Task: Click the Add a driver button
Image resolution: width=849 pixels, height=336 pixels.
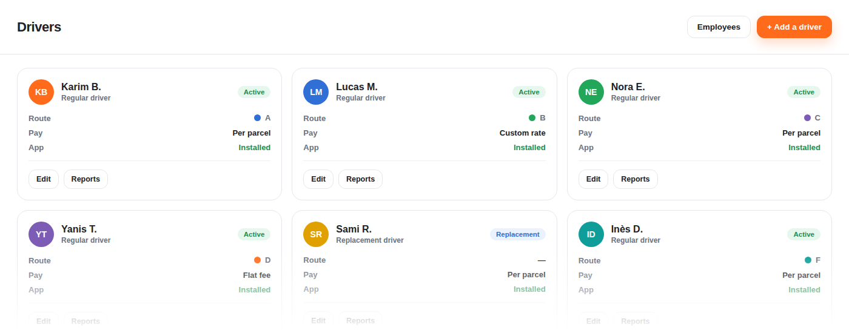Action: tap(794, 27)
